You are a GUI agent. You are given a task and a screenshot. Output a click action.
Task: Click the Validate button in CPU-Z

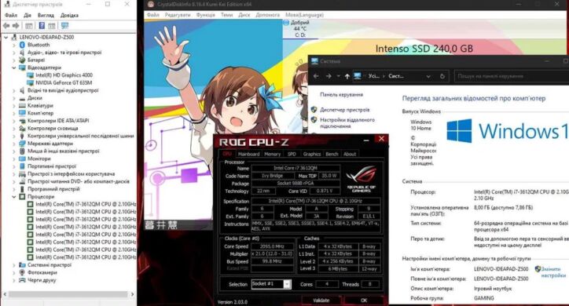click(321, 301)
